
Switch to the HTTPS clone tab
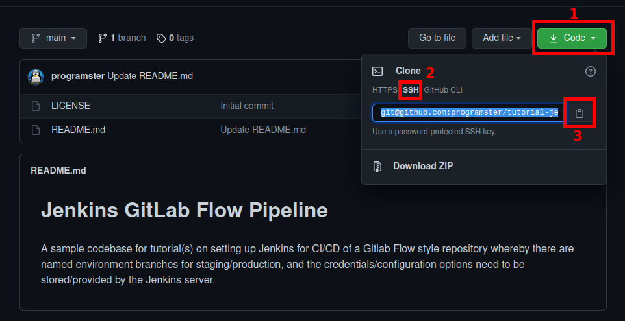tap(385, 90)
